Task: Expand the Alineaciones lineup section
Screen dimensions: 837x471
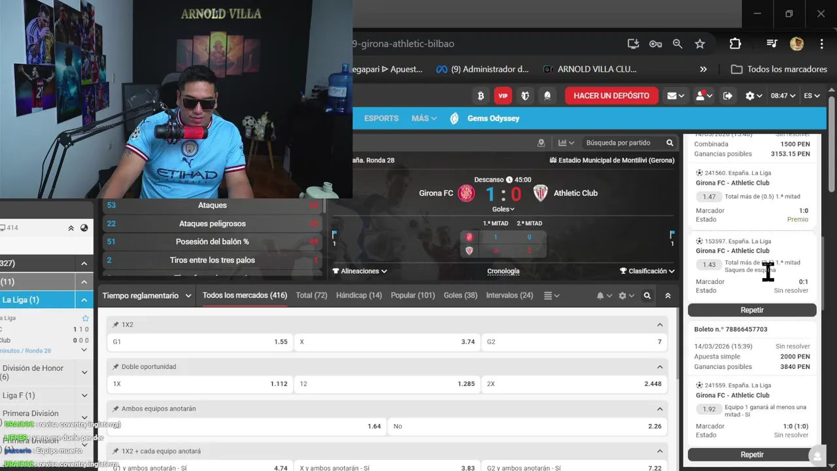Action: click(360, 271)
